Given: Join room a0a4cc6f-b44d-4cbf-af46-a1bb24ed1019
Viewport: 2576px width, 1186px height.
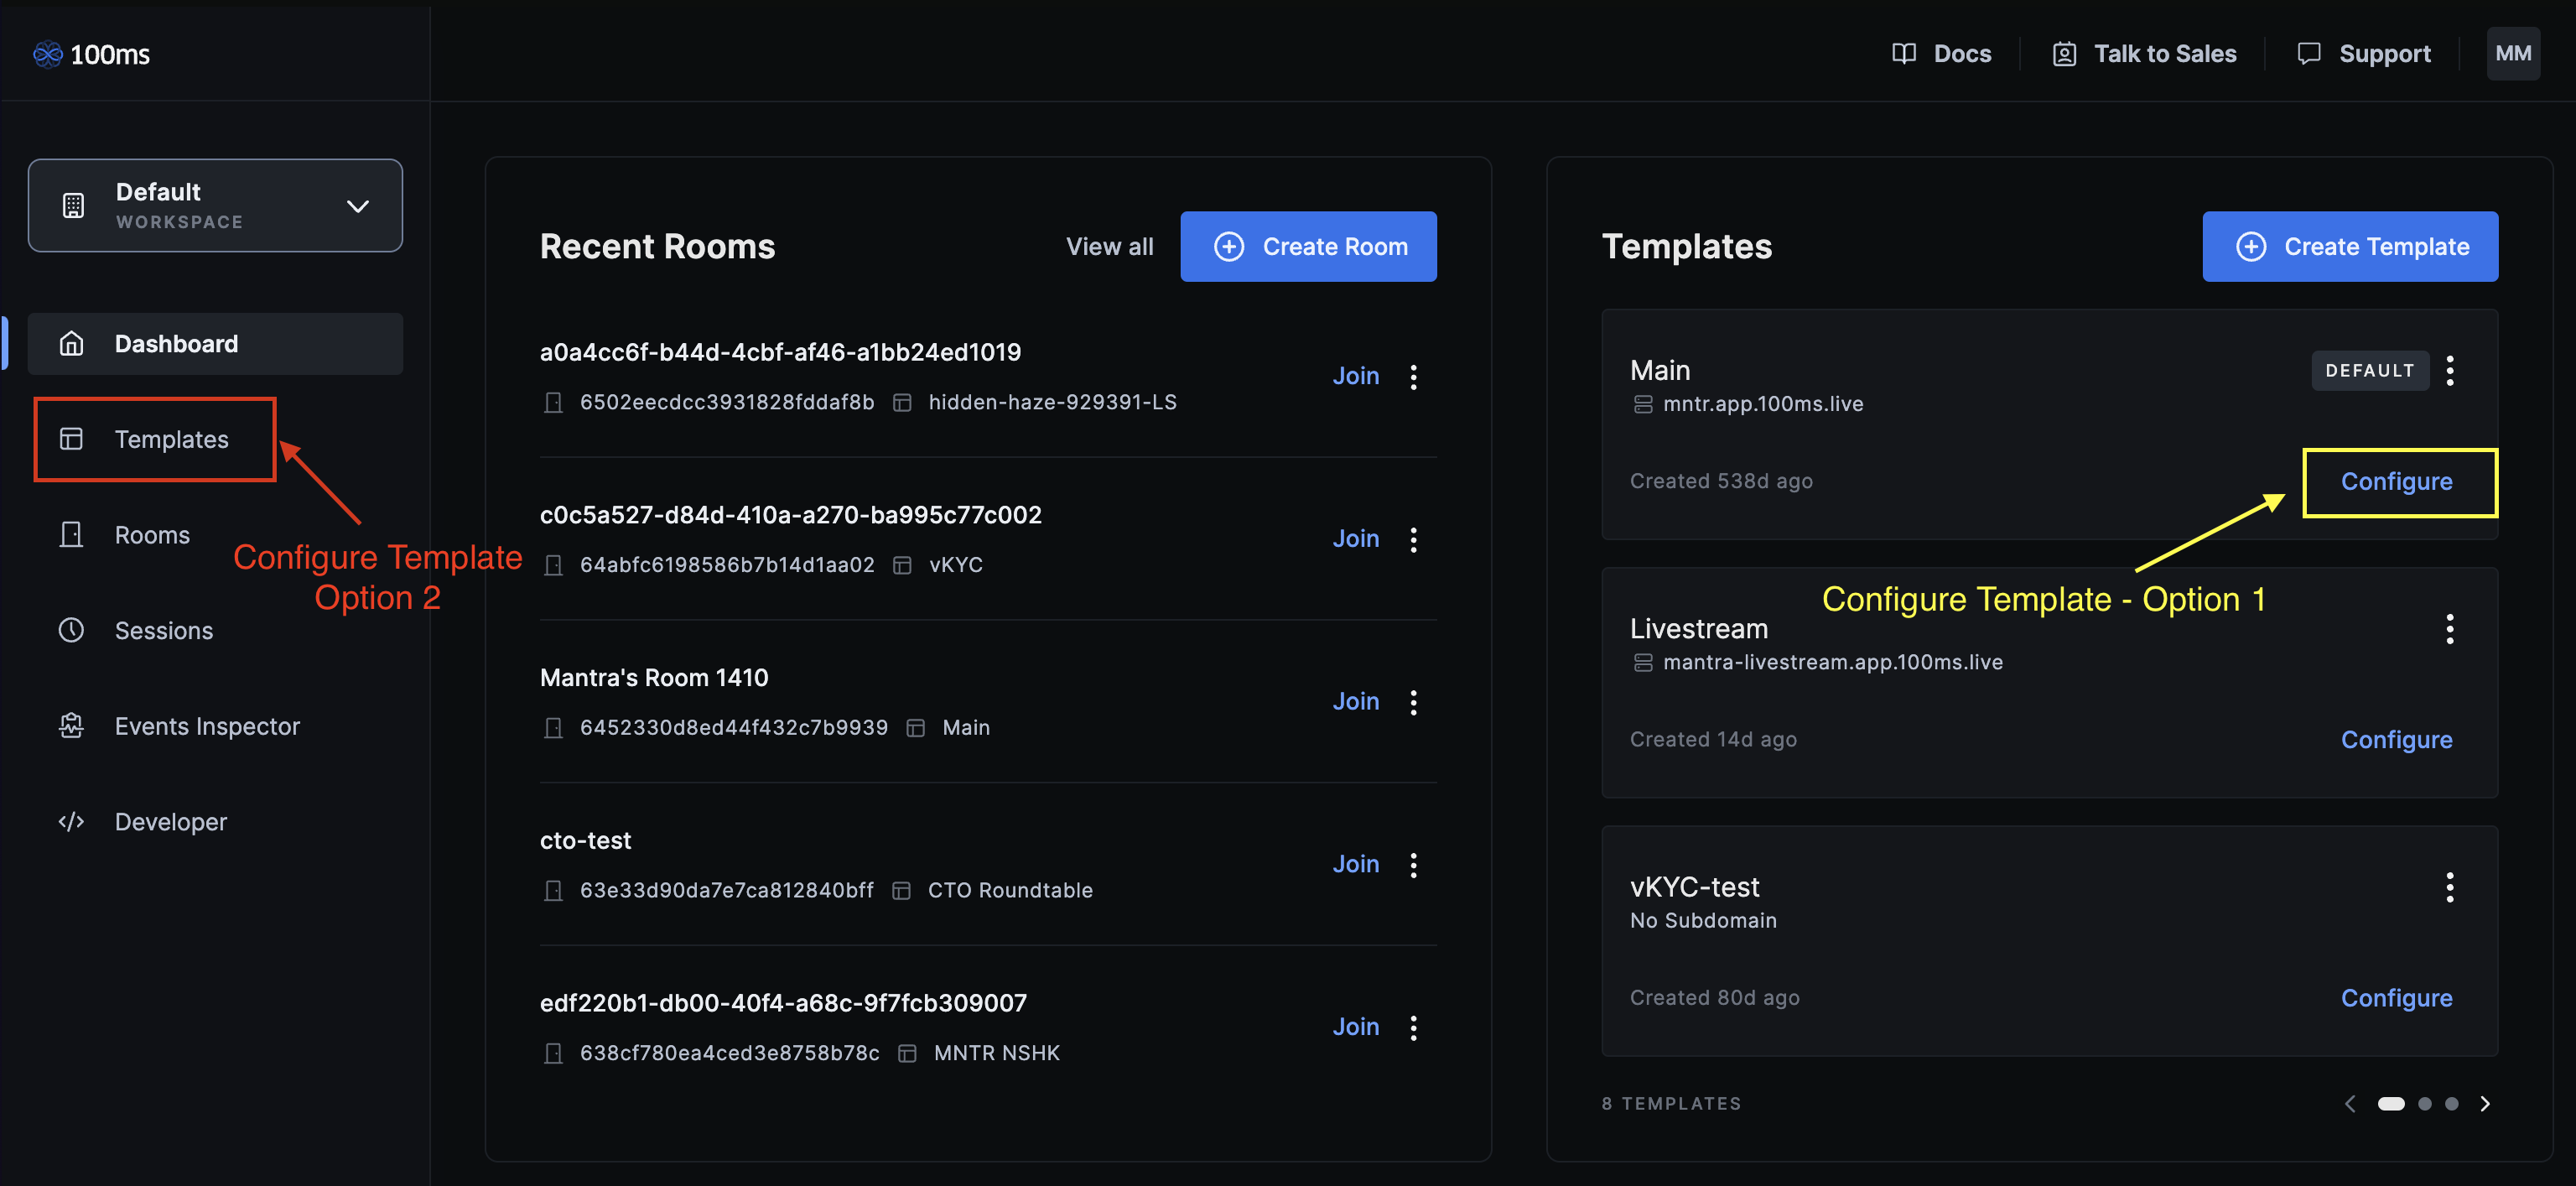Looking at the screenshot, I should [1355, 376].
